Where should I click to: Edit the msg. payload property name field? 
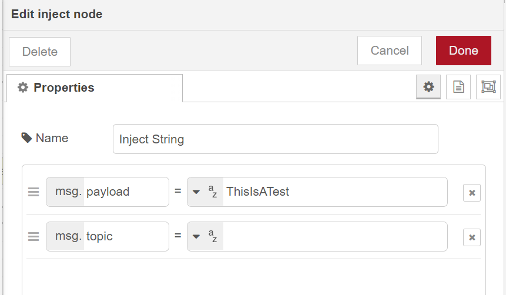tap(125, 192)
